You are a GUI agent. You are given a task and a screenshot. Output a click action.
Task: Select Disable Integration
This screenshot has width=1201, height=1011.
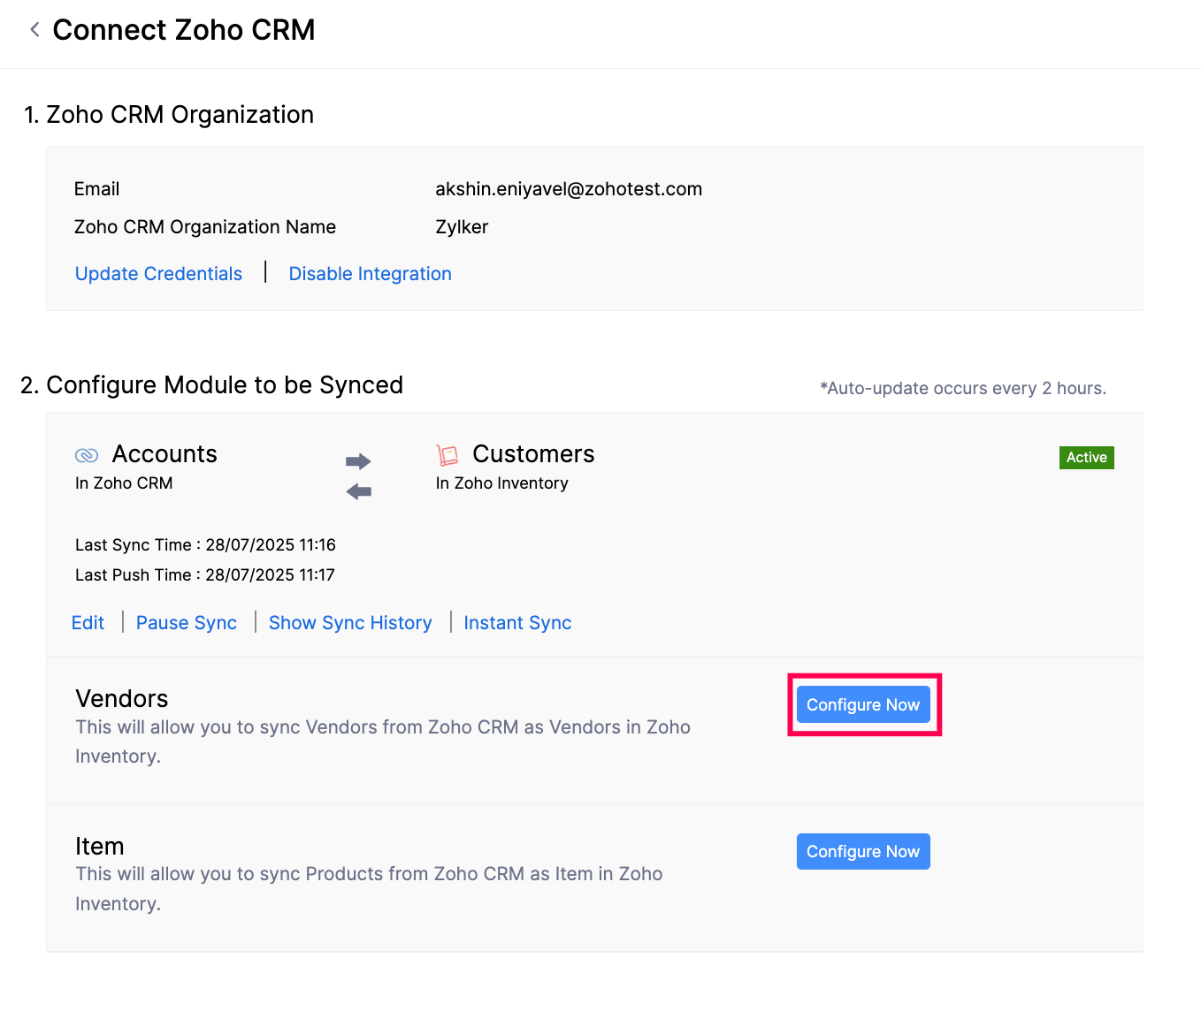370,274
